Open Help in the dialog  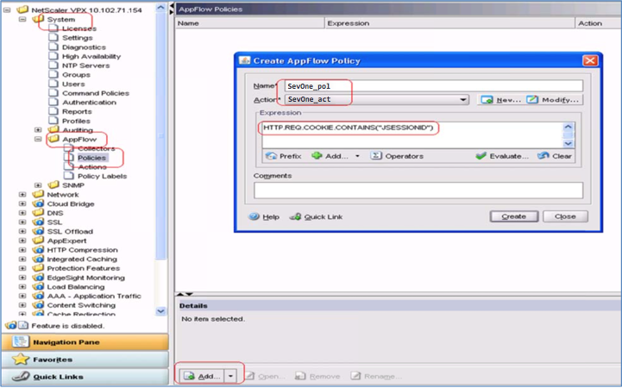(x=264, y=216)
